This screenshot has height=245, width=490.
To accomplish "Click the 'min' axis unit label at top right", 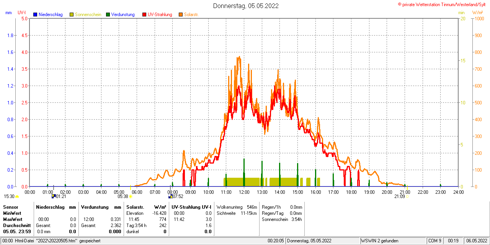I will tap(462, 13).
